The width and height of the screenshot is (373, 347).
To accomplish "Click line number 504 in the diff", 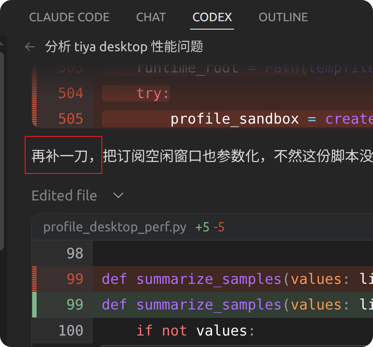I will (71, 93).
